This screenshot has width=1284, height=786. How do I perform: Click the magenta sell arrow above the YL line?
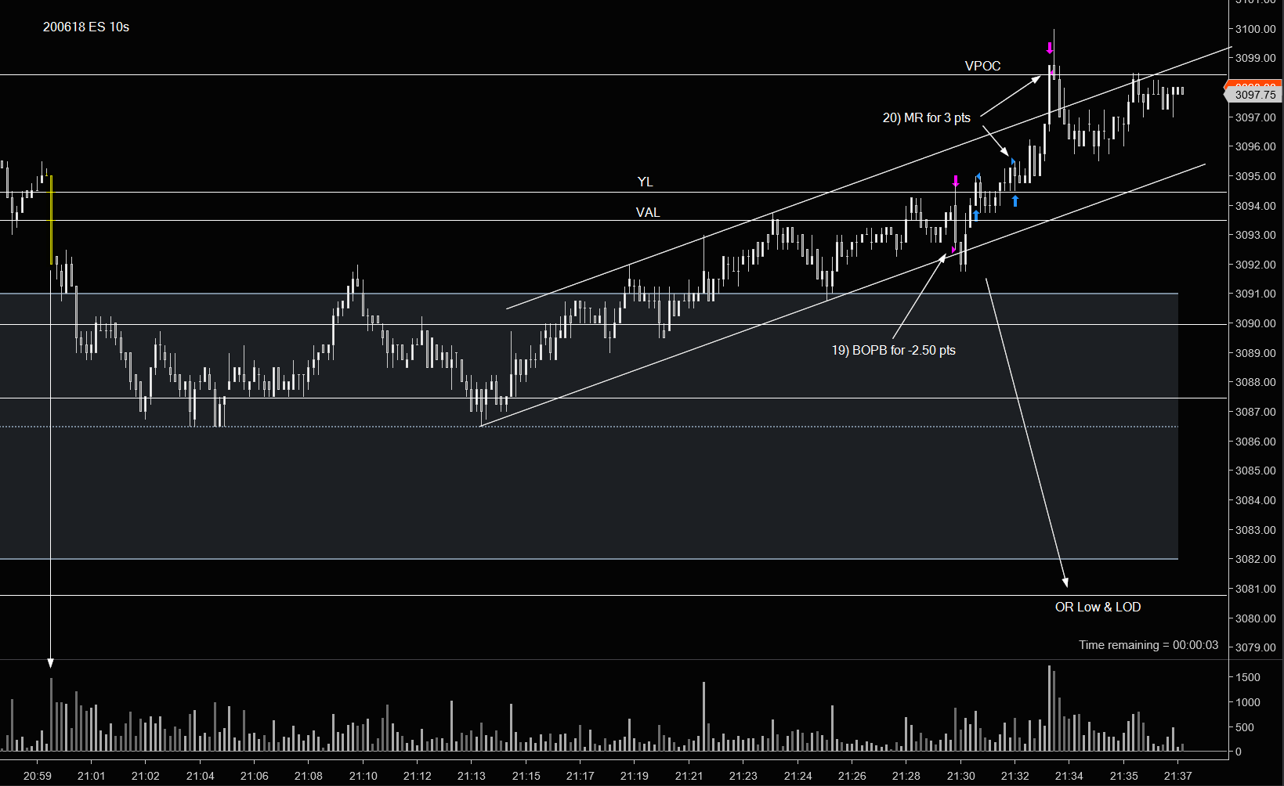(x=956, y=182)
